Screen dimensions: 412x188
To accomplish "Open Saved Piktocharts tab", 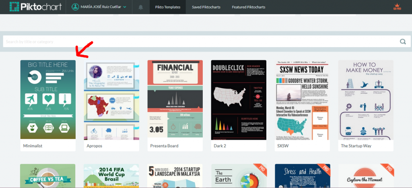I will [206, 7].
